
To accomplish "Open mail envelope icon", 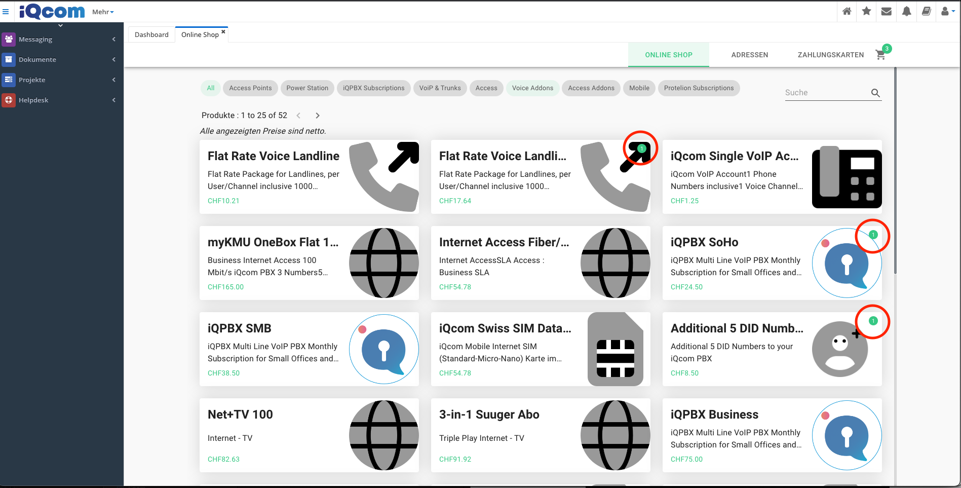I will pos(886,11).
